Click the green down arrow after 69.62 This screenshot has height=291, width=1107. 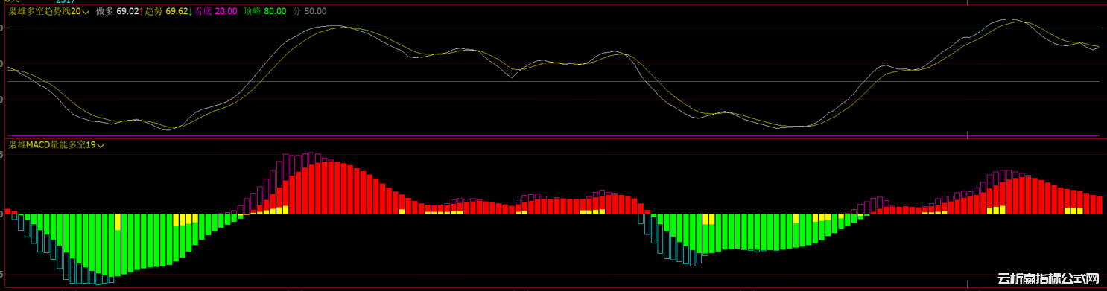click(x=189, y=12)
